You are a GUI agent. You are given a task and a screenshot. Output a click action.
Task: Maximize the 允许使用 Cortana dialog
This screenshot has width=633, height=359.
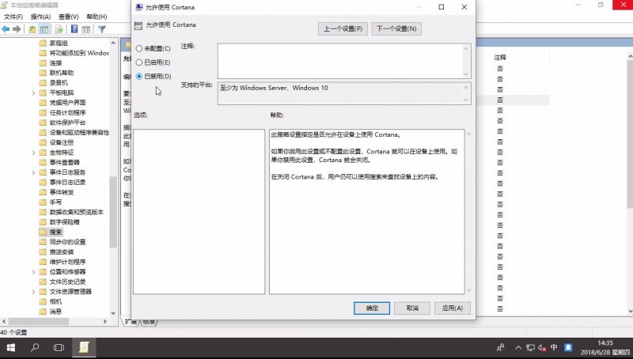click(442, 7)
